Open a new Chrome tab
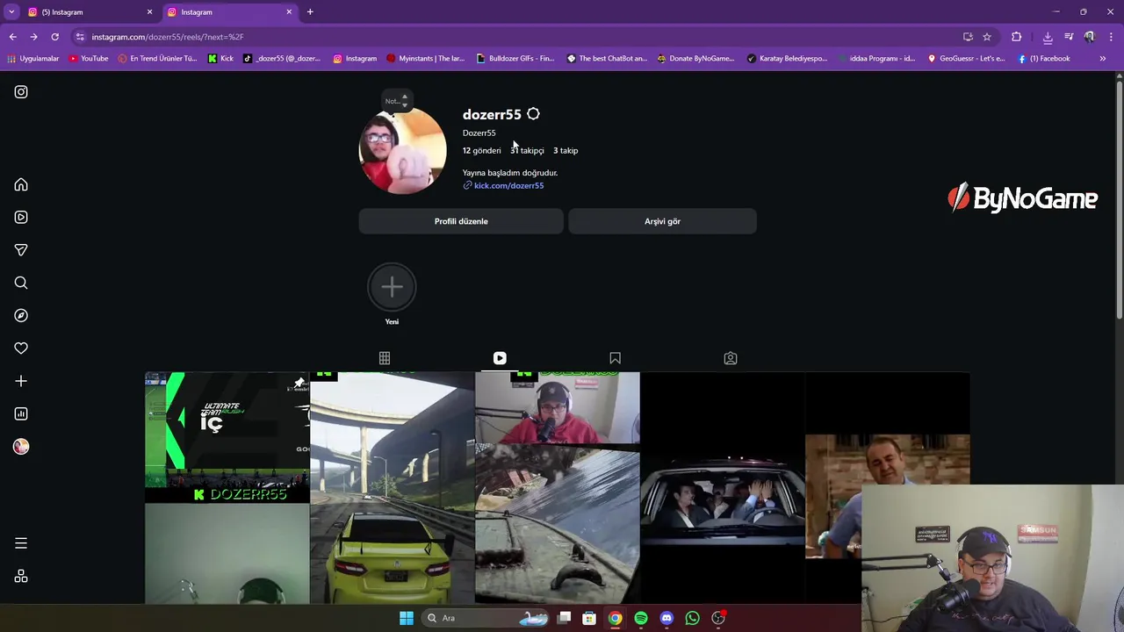1124x632 pixels. pos(310,11)
